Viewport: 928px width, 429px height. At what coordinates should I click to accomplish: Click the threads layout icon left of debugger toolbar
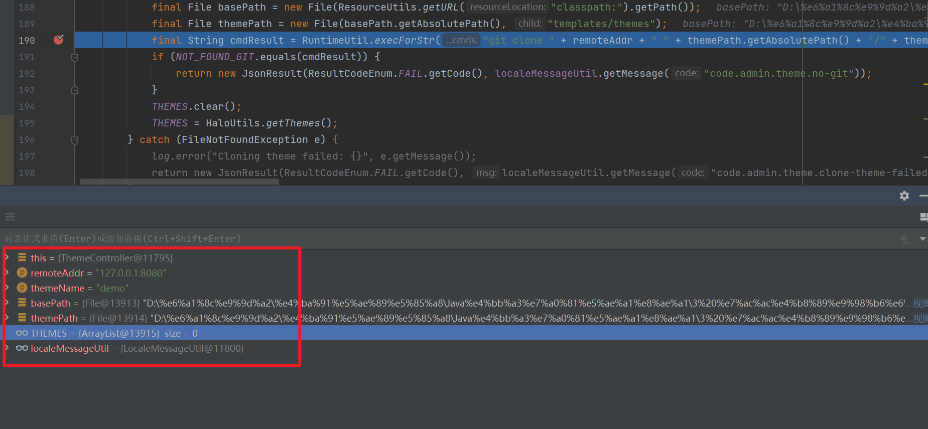[10, 217]
